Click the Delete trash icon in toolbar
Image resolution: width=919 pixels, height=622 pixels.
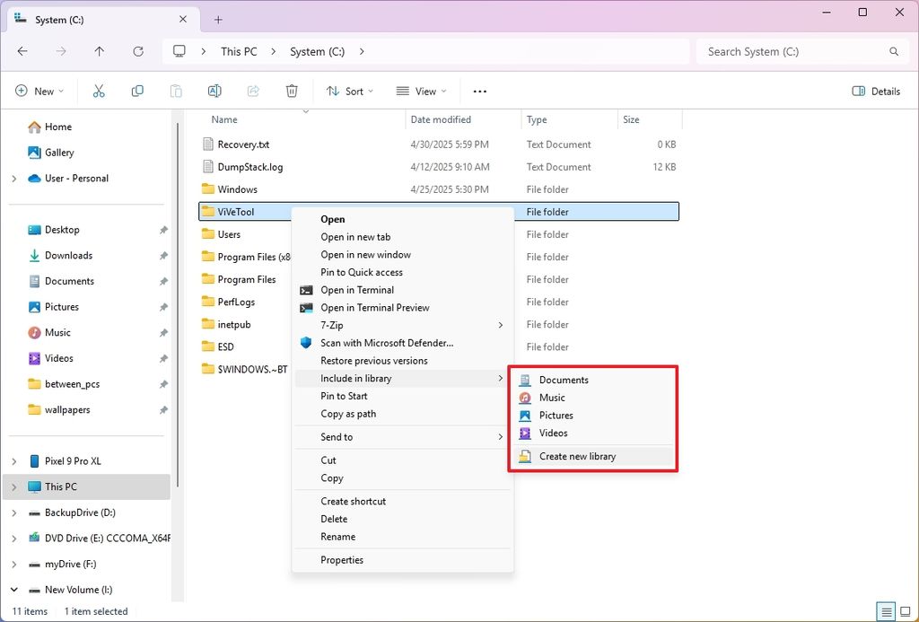292,91
